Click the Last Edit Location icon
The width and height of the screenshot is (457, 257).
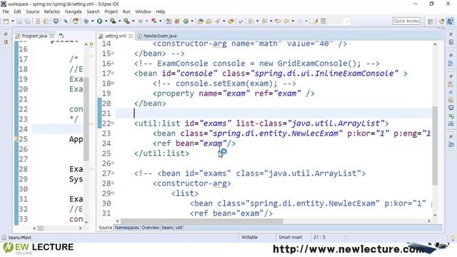(x=278, y=21)
